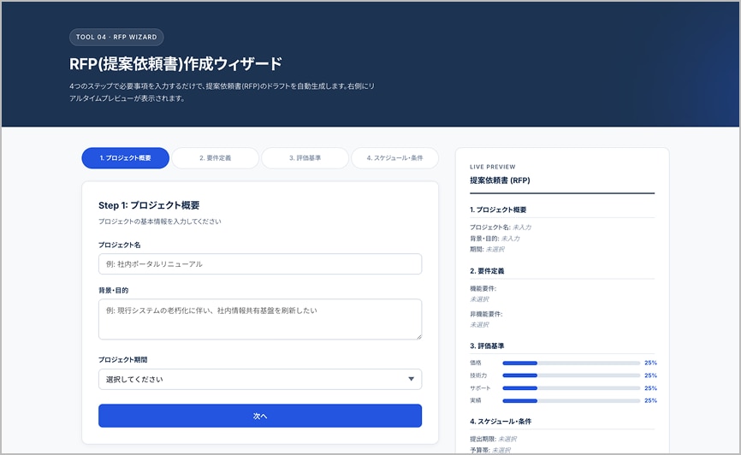Select the 1. プロジェクト概要 step tab
This screenshot has height=455, width=741.
tap(125, 158)
